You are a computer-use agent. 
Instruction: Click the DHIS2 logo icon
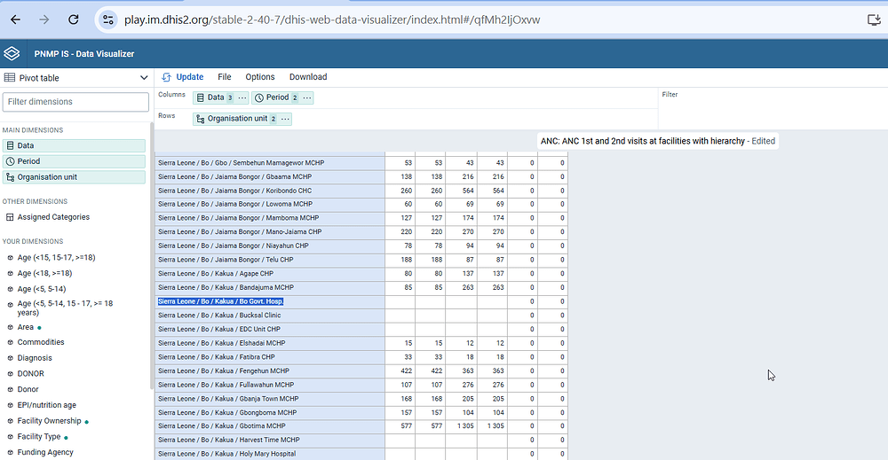click(x=12, y=54)
